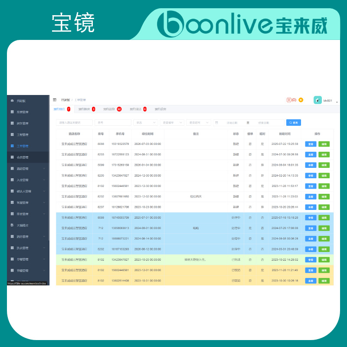Click green 编辑 button for room 8088 first row

point(324,144)
